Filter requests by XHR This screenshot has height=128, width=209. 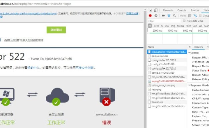click(156, 26)
